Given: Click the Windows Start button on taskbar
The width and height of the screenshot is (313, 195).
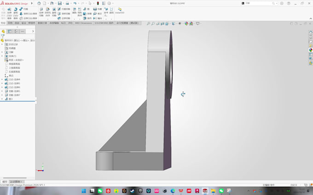Looking at the screenshot, I should tap(84, 191).
